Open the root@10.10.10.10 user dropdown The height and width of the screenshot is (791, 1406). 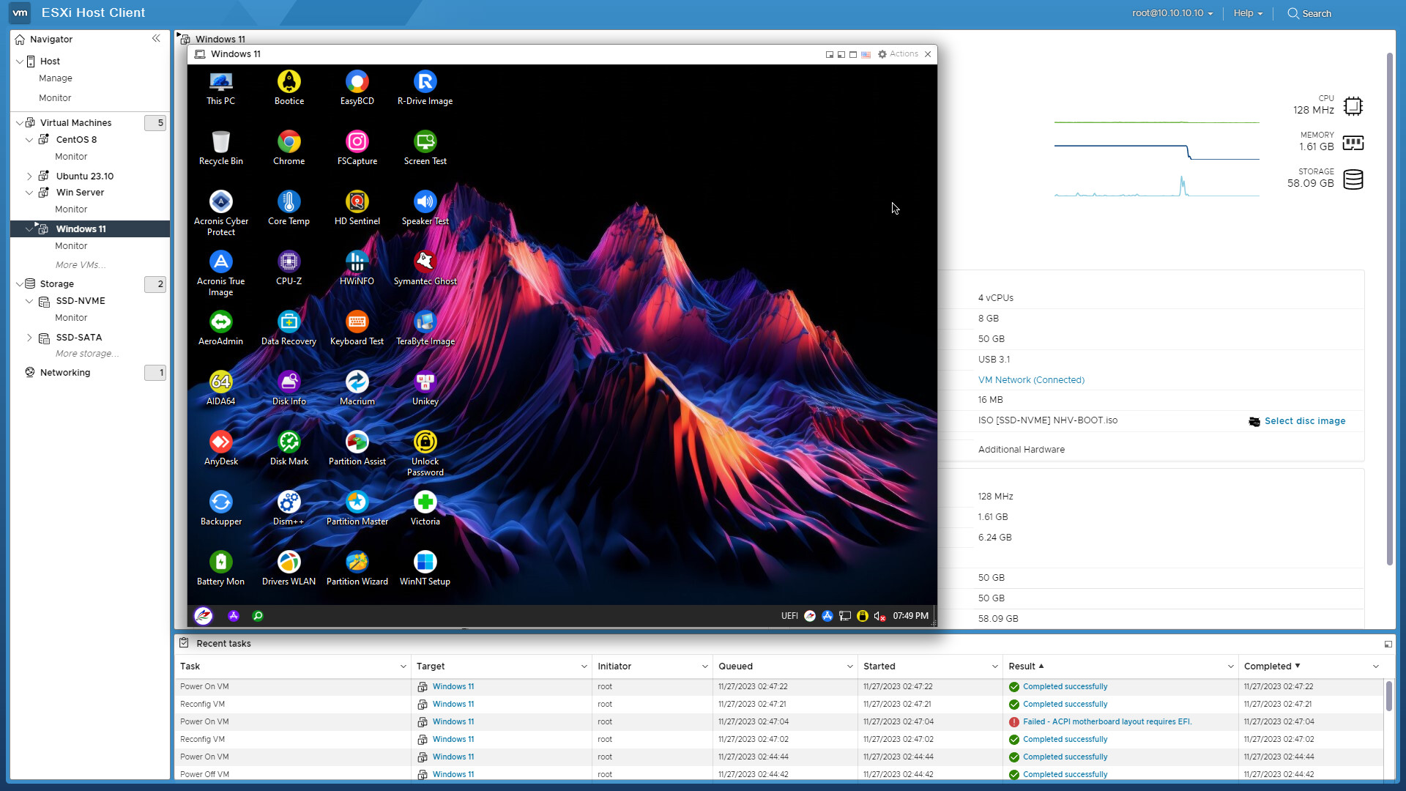[1172, 13]
